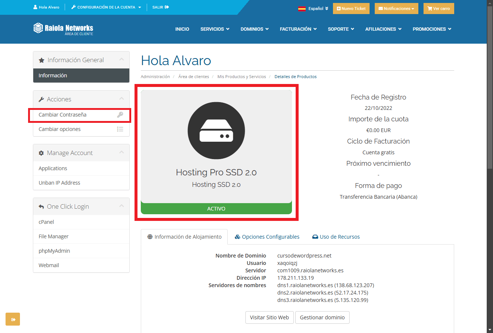Click SALIR to log out
The width and height of the screenshot is (493, 333).
click(160, 7)
